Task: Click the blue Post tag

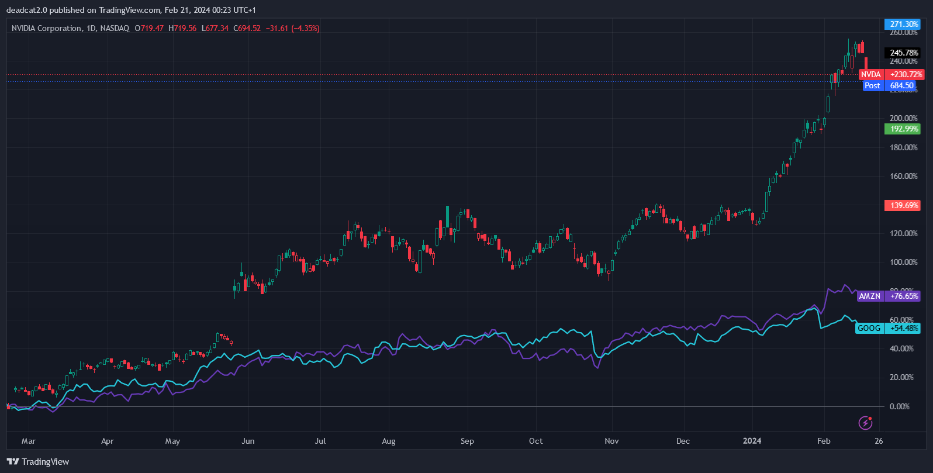Action: pyautogui.click(x=873, y=85)
